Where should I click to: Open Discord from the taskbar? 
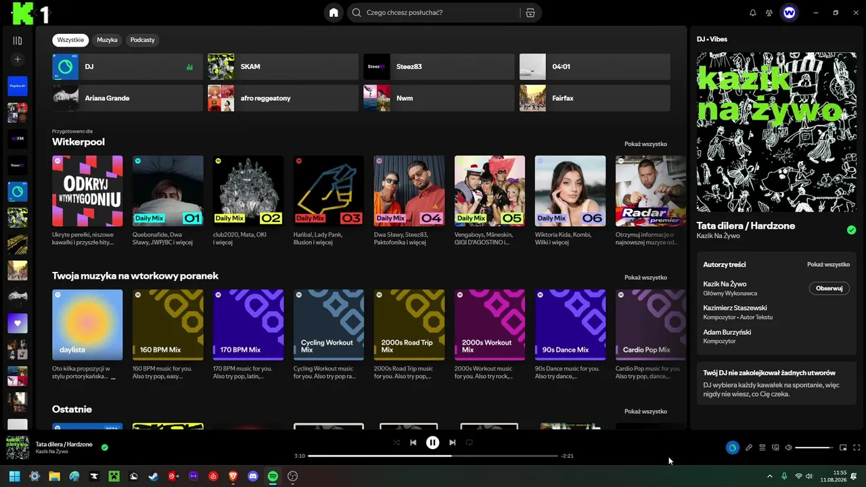tap(253, 476)
